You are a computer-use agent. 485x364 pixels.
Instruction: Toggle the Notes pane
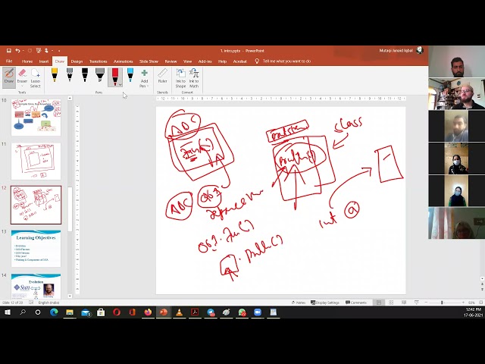coord(298,303)
